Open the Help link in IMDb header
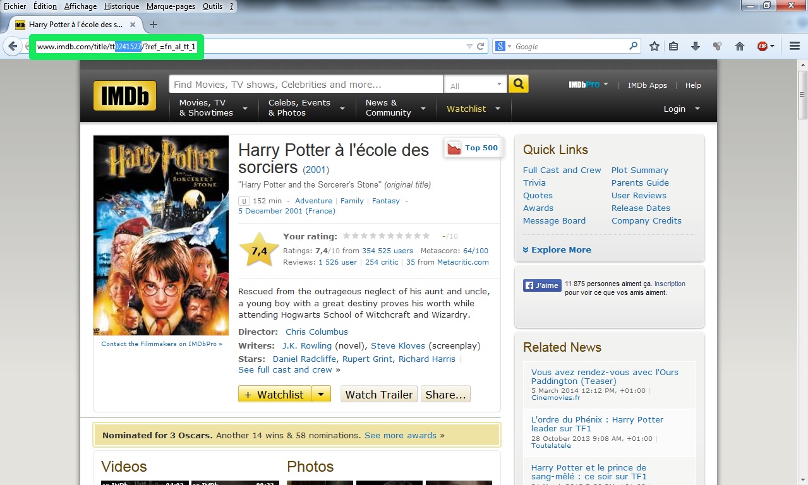The width and height of the screenshot is (808, 485). click(693, 85)
